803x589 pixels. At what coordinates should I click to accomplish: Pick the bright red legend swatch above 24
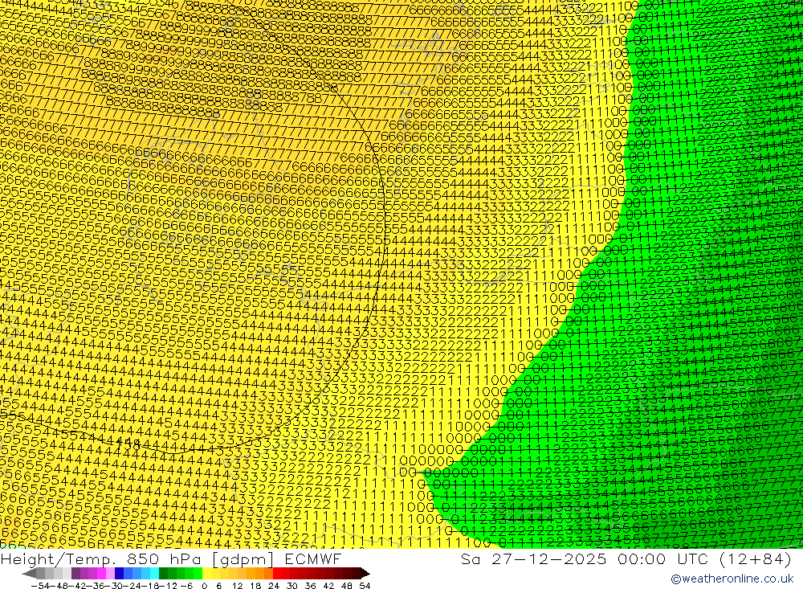coord(277,573)
